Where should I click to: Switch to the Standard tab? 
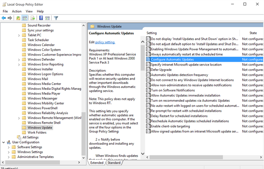114,163
